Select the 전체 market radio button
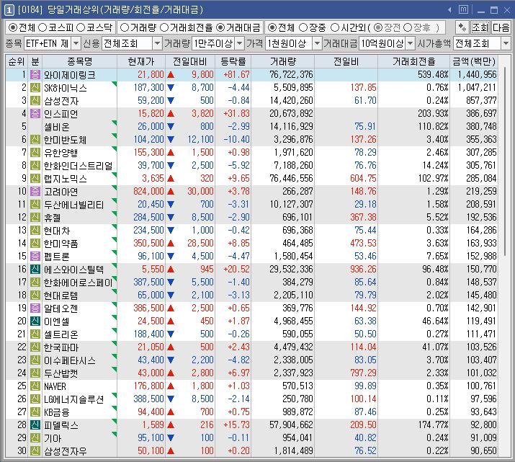Image resolution: width=515 pixels, height=462 pixels. 12,27
